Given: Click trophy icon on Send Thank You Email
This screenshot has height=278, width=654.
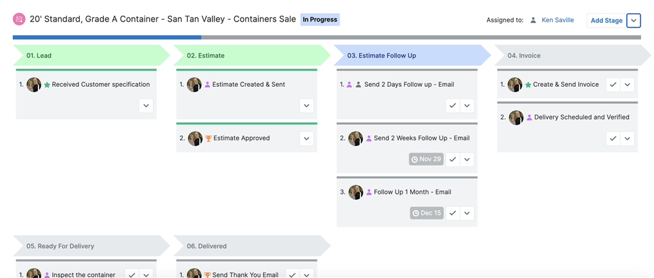Looking at the screenshot, I should [207, 275].
